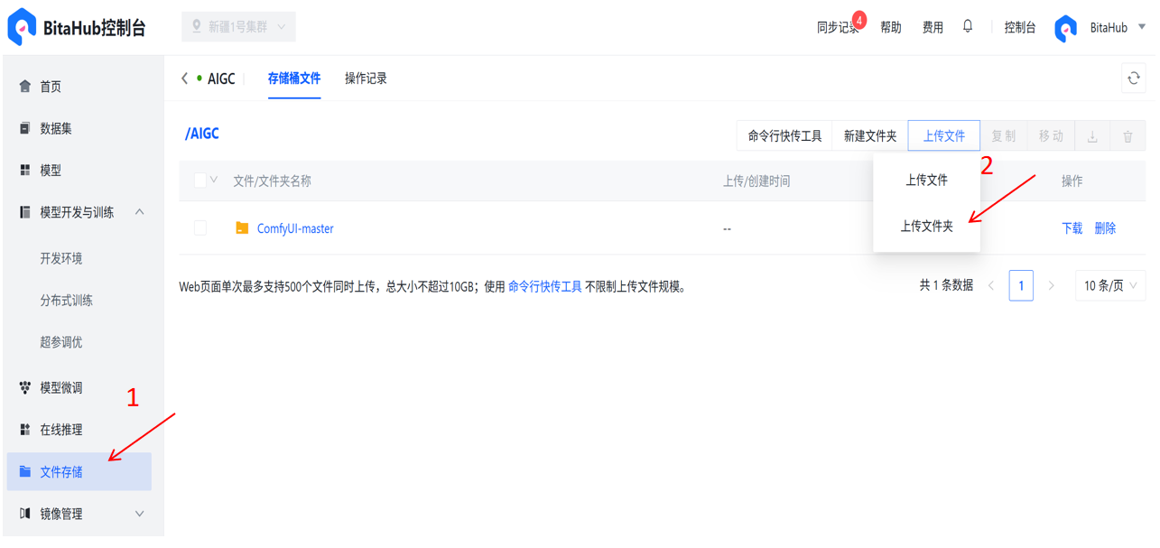Expand the 镜像管理 section chevron
This screenshot has height=548, width=1160.
click(x=139, y=514)
